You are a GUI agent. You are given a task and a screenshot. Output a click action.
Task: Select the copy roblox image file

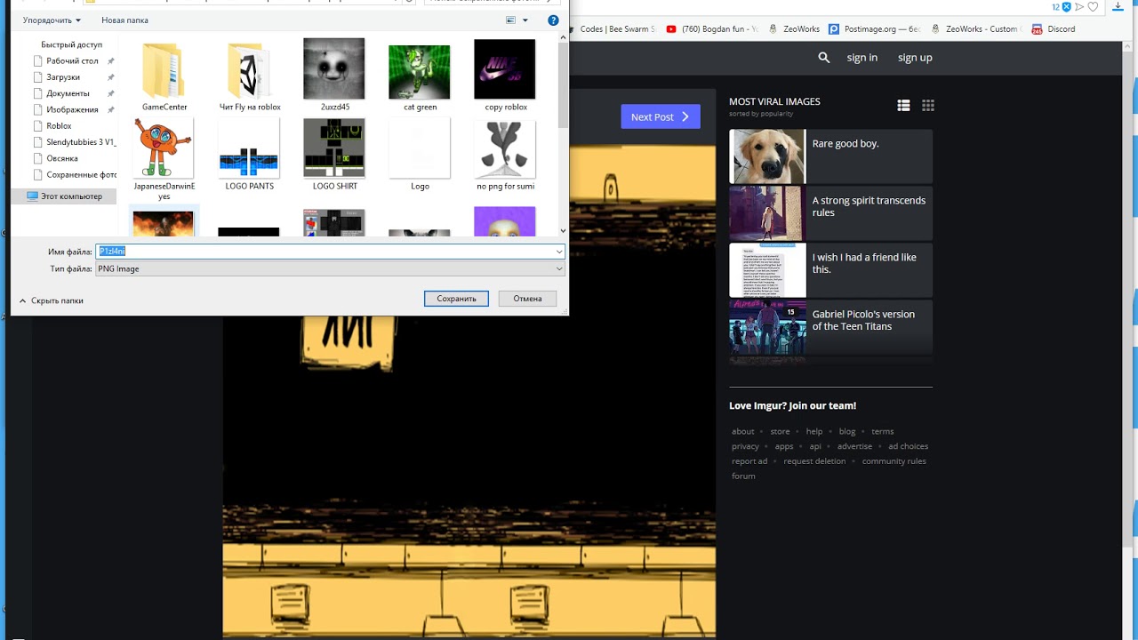(506, 75)
